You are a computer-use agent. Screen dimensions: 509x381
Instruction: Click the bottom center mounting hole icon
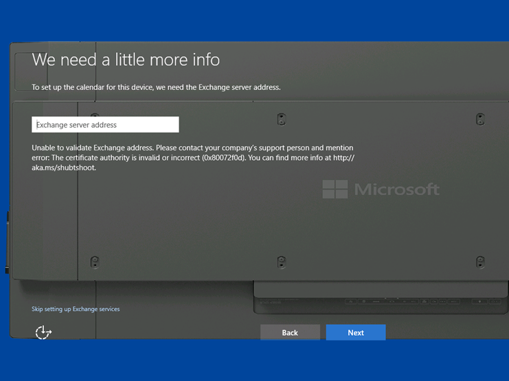click(x=281, y=262)
